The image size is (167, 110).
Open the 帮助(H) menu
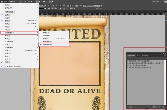pyautogui.click(x=12, y=2)
